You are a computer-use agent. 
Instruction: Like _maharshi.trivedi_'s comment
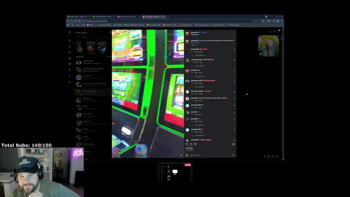point(234,60)
